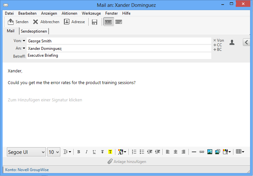Cancel the mail with Abbrechen

tap(46, 22)
